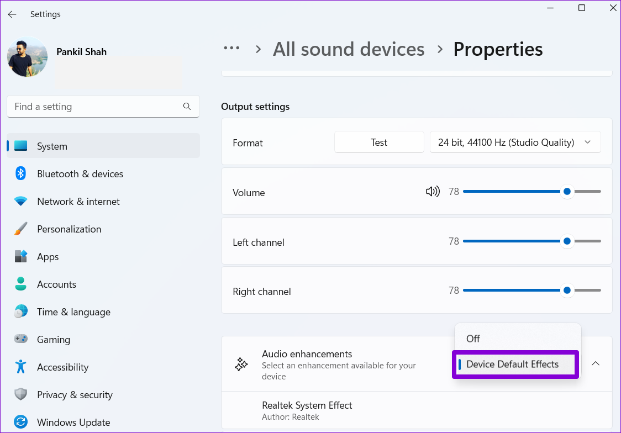The width and height of the screenshot is (621, 433).
Task: Mute volume using speaker icon
Action: click(432, 192)
